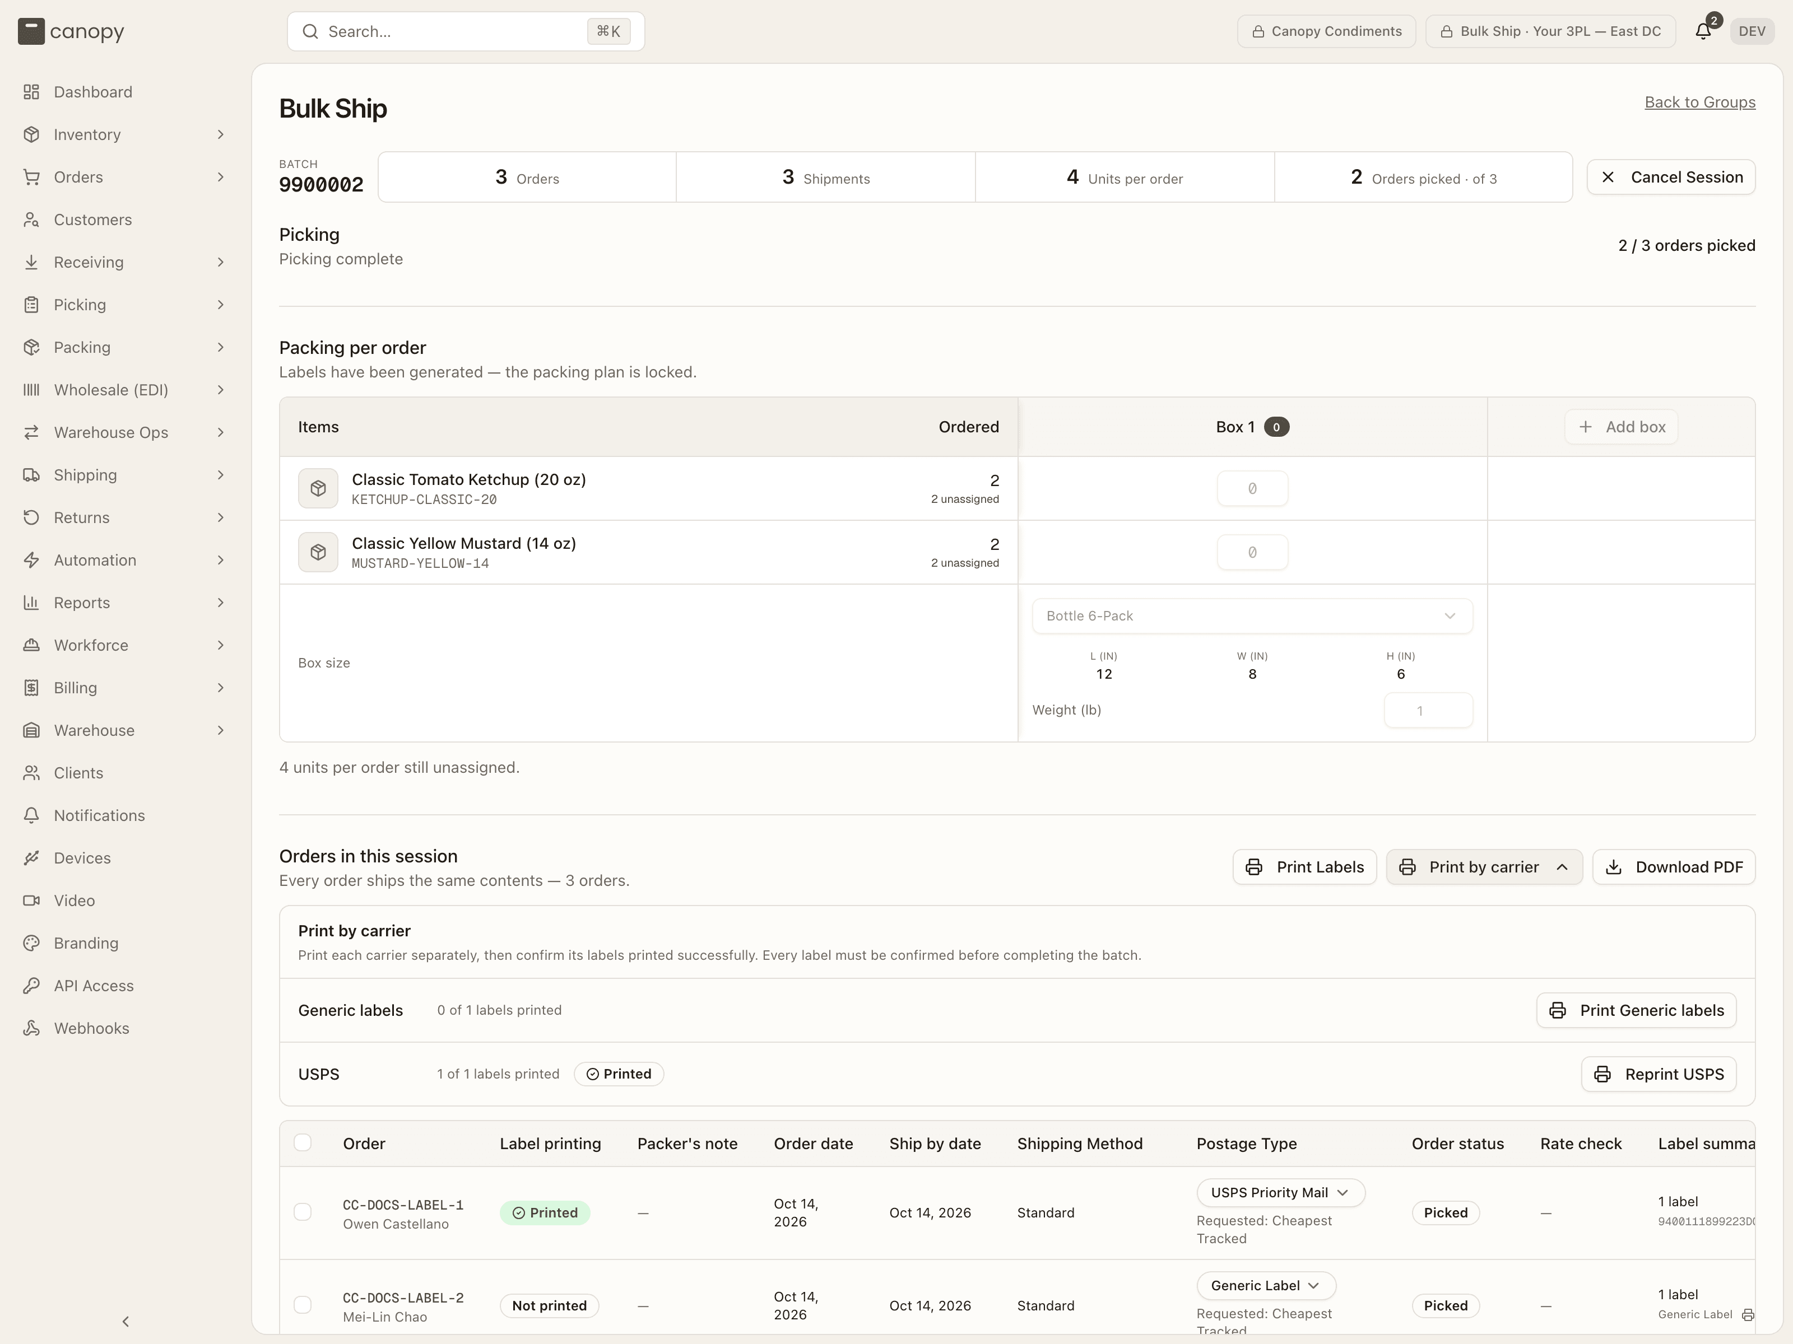Open the USPS Priority Mail postage dropdown

(1280, 1192)
